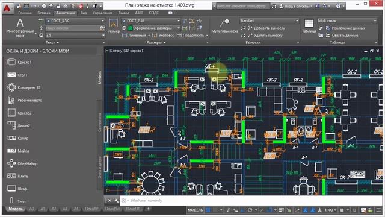Insert the Мойка block
This screenshot has width=385, height=217.
17,151
